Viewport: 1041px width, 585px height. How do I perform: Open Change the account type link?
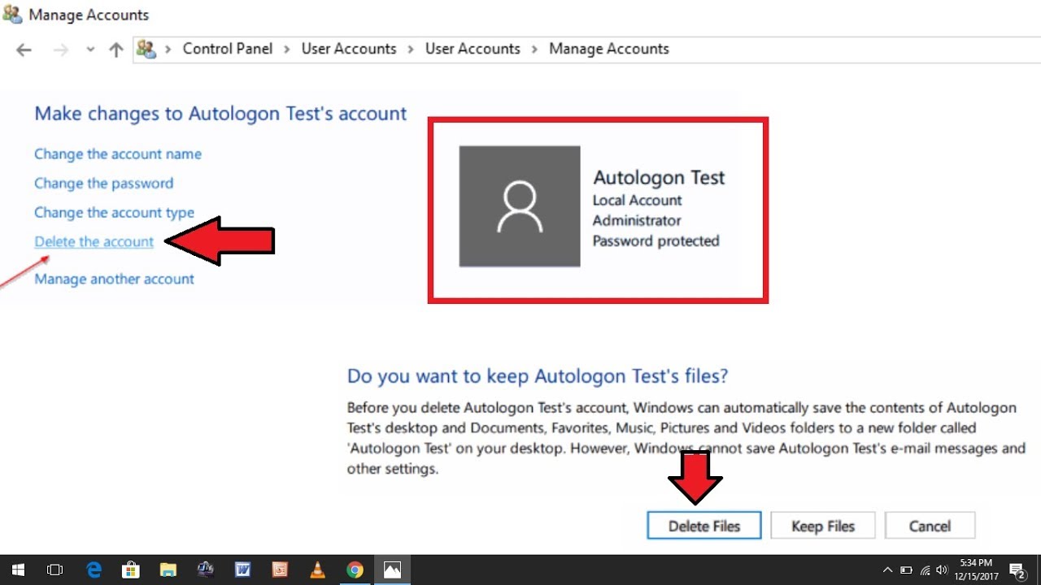point(114,213)
